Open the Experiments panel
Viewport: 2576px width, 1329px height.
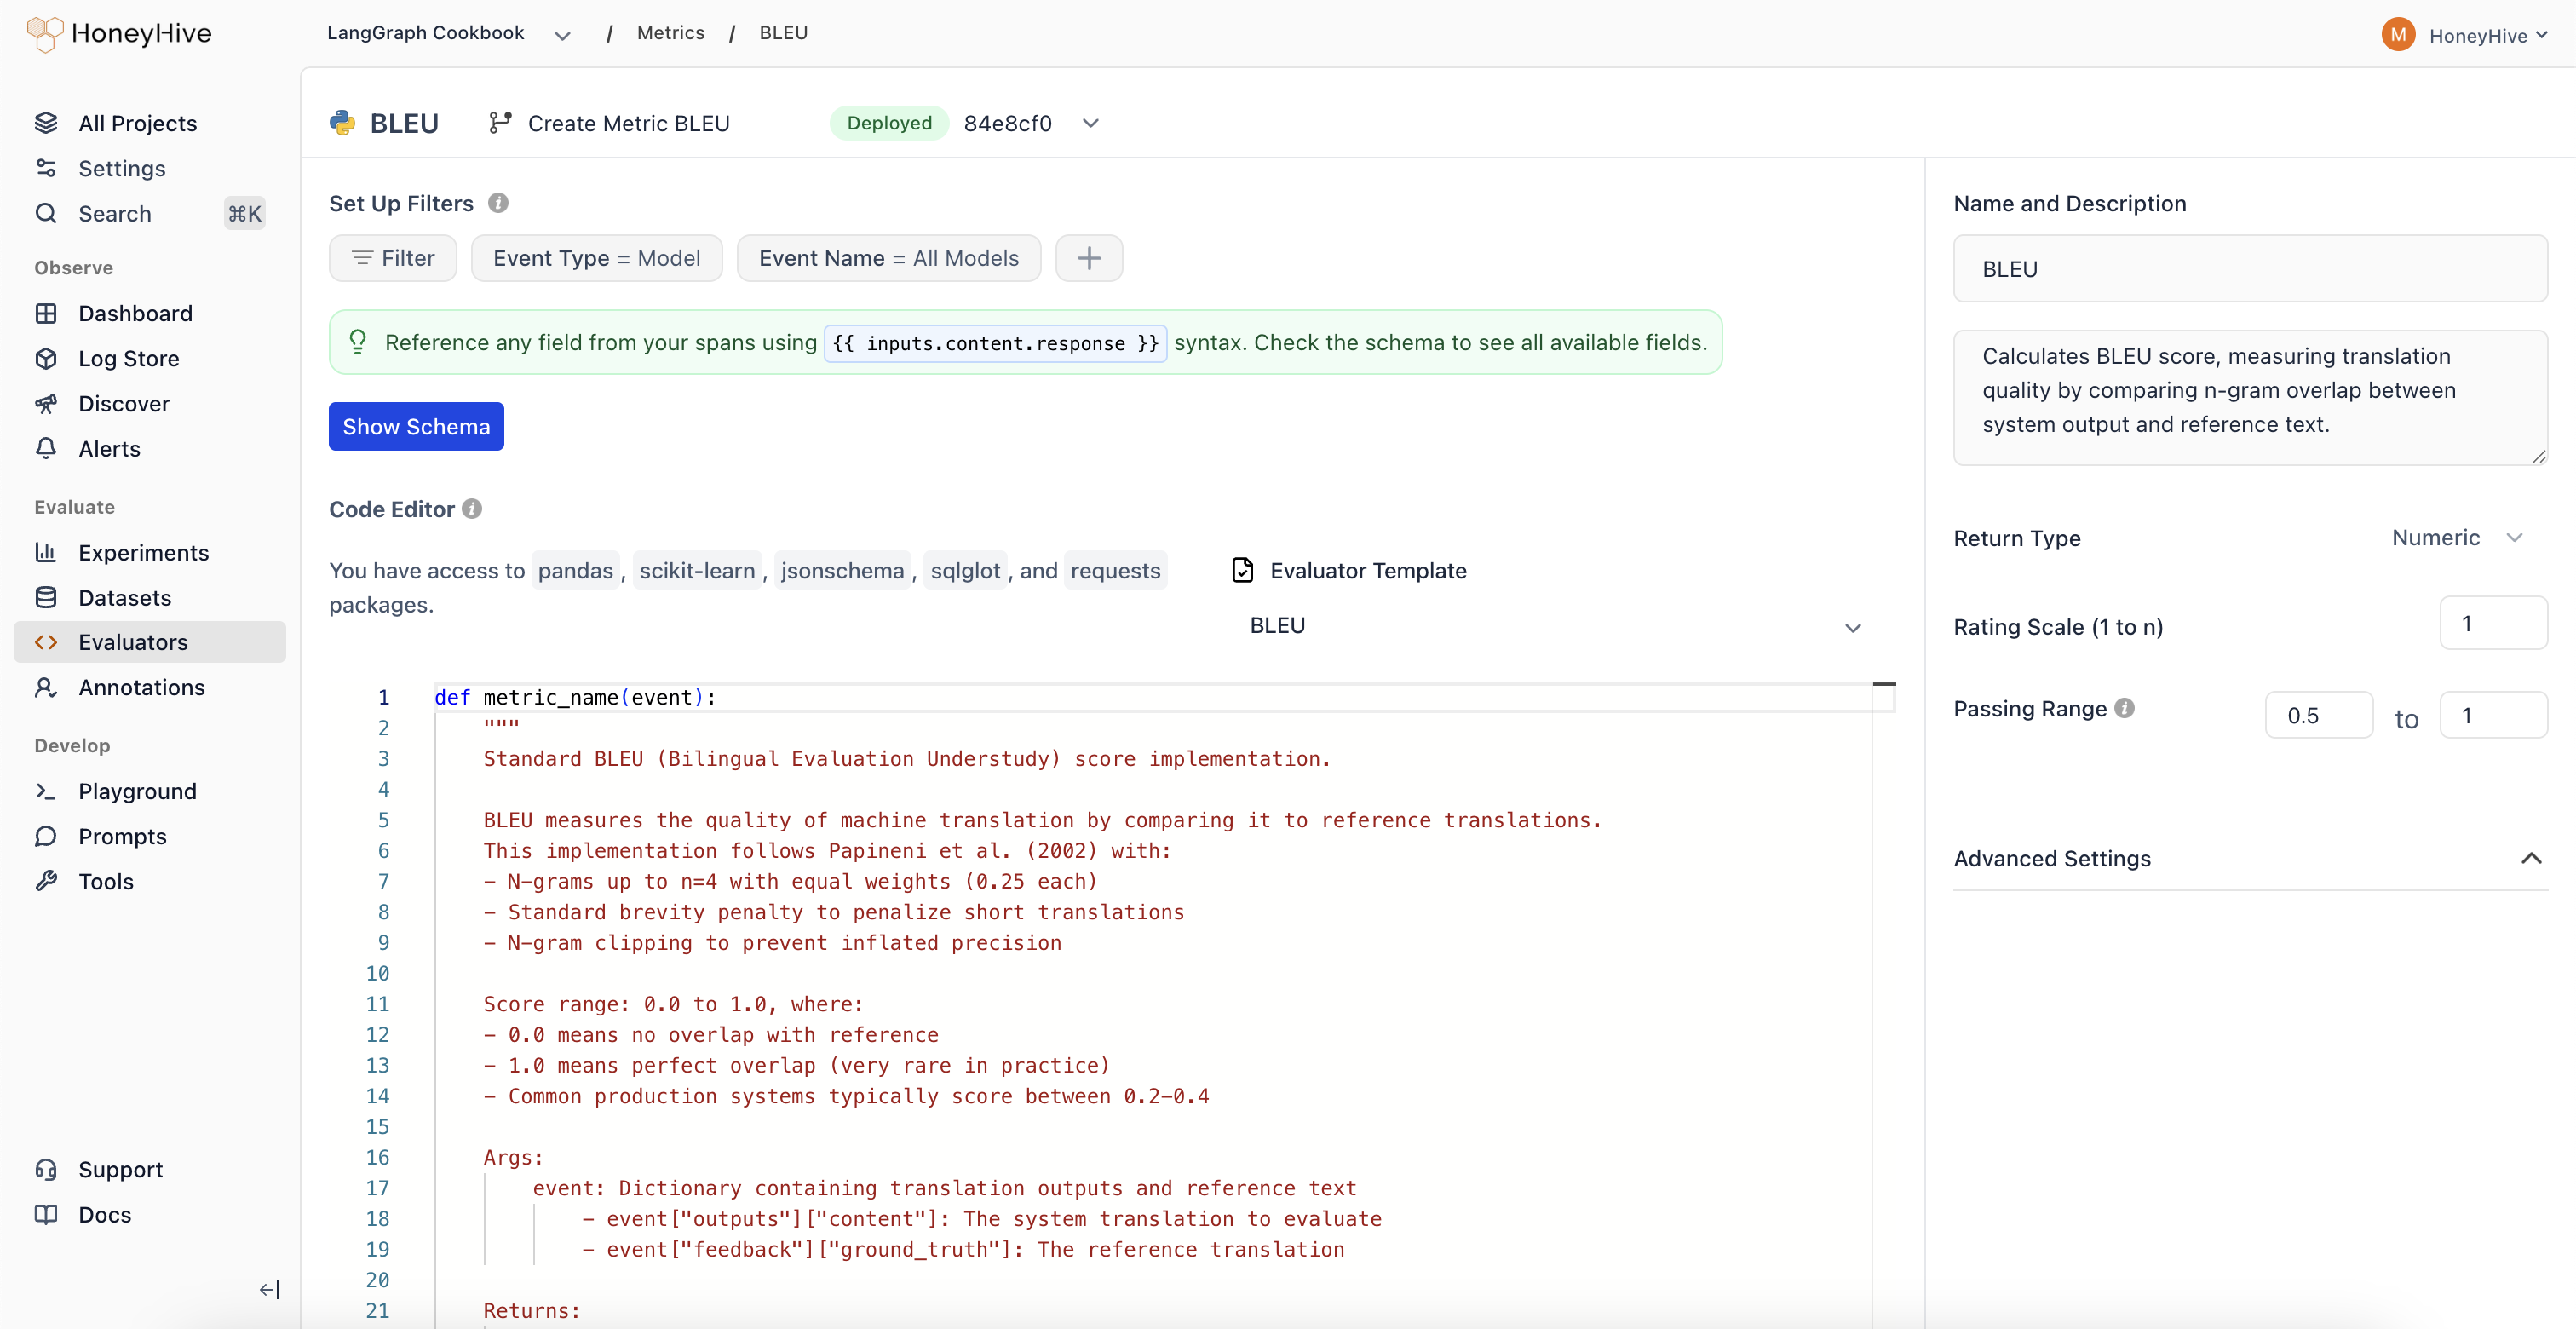(x=144, y=552)
